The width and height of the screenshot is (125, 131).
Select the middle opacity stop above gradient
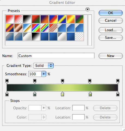pyautogui.click(x=62, y=81)
